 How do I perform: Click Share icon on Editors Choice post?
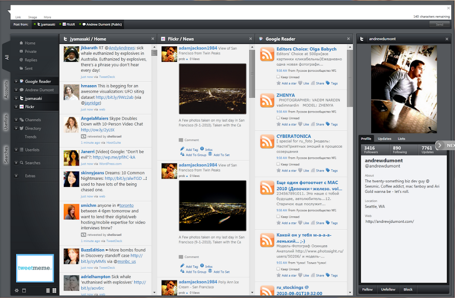coord(313,83)
